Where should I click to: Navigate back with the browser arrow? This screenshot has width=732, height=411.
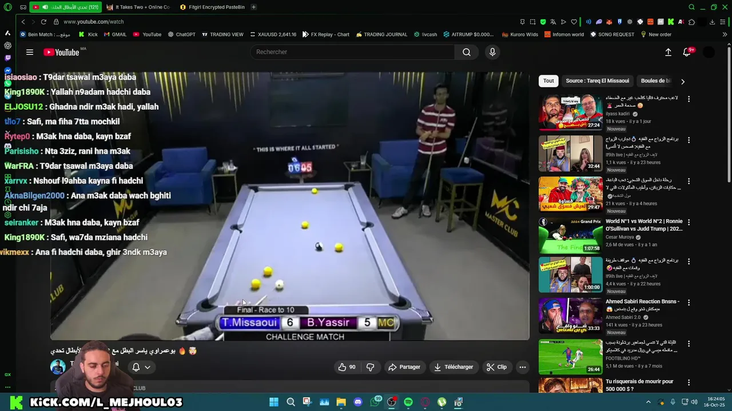23,22
